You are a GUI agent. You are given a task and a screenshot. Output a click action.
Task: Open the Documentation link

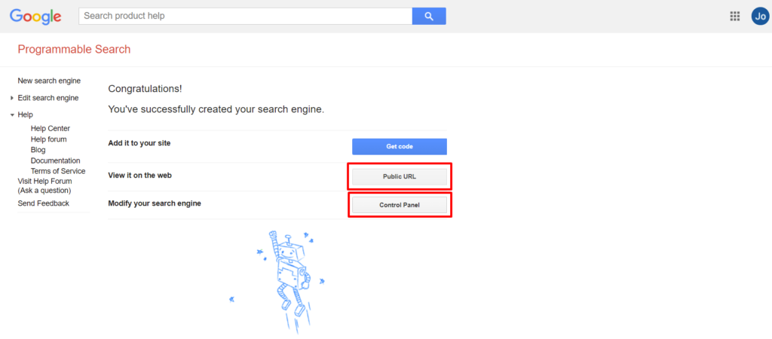55,160
